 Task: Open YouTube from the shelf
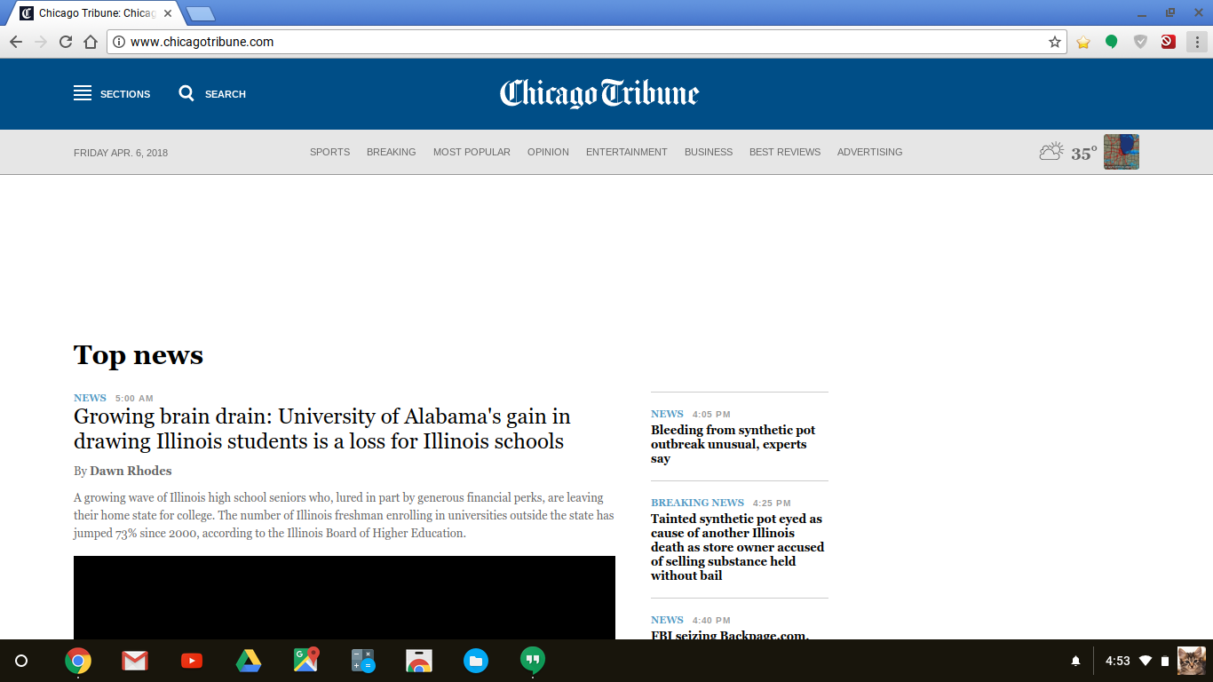[192, 661]
